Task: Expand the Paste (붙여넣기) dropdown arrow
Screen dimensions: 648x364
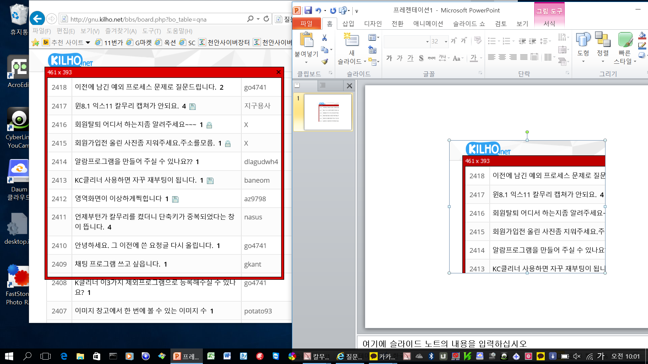Action: [306, 62]
